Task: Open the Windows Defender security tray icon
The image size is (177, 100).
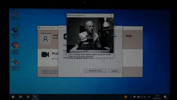Action: [x=135, y=97]
